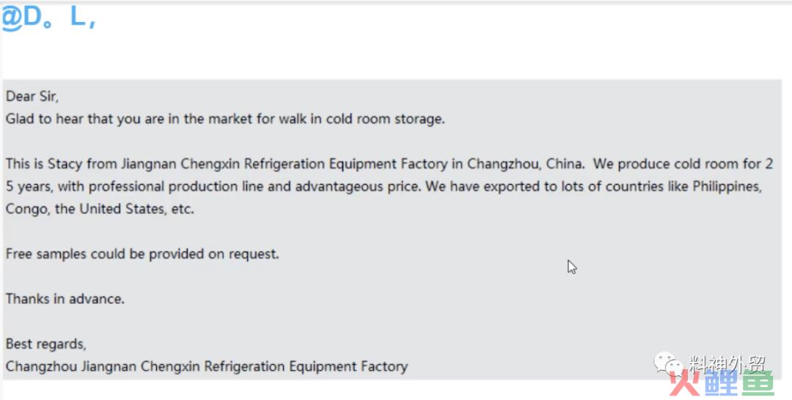Click the 料神外贸 watermark text

[x=728, y=363]
